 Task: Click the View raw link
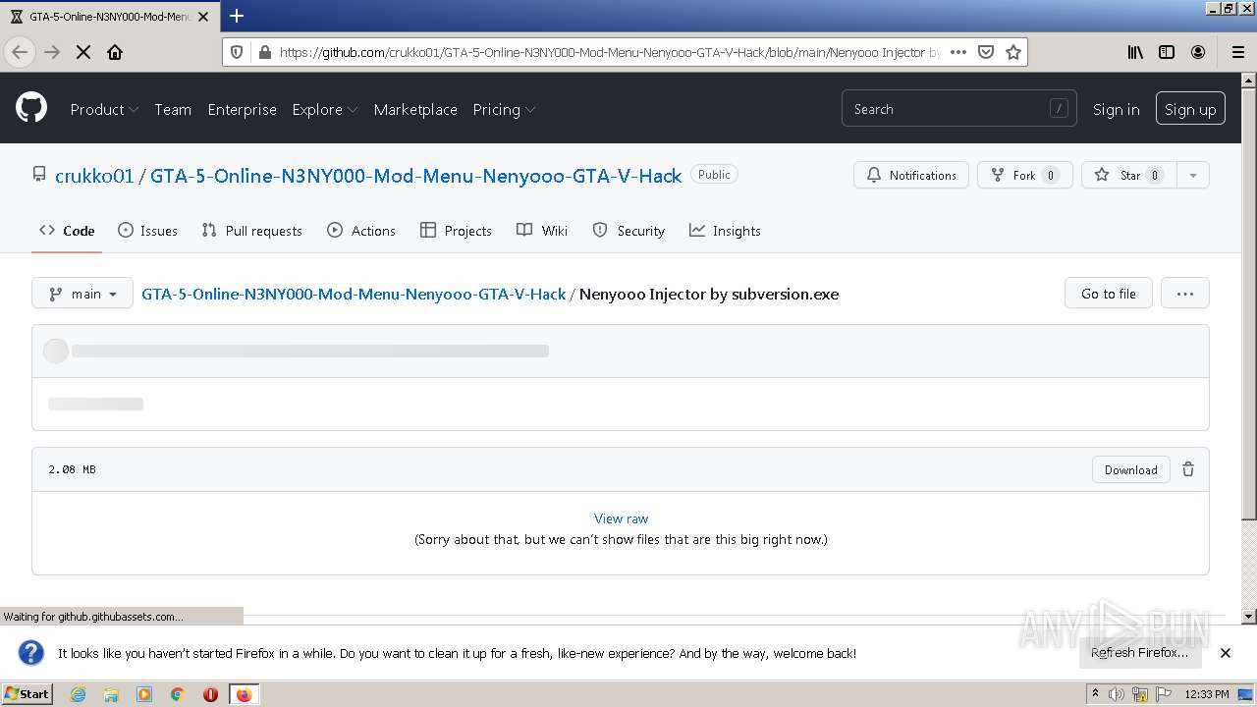(621, 518)
